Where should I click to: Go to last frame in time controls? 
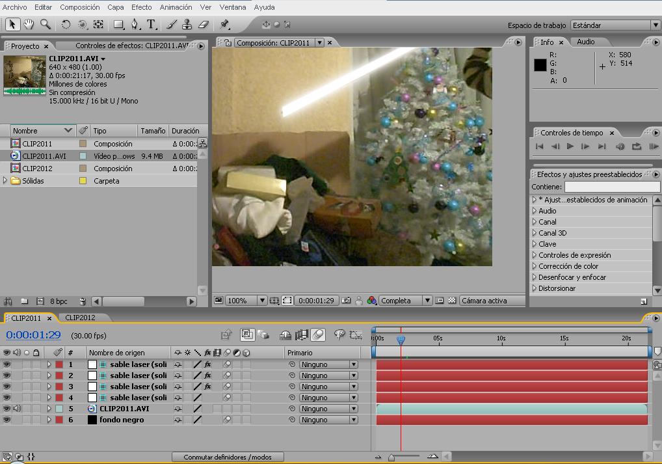pos(602,146)
